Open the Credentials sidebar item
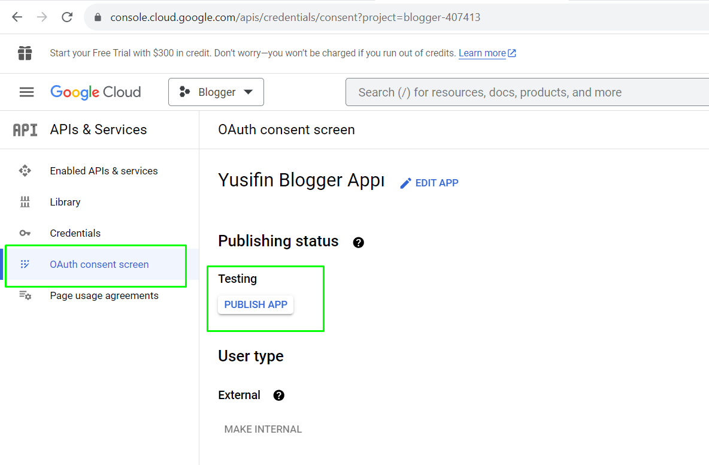The image size is (709, 465). (99, 234)
